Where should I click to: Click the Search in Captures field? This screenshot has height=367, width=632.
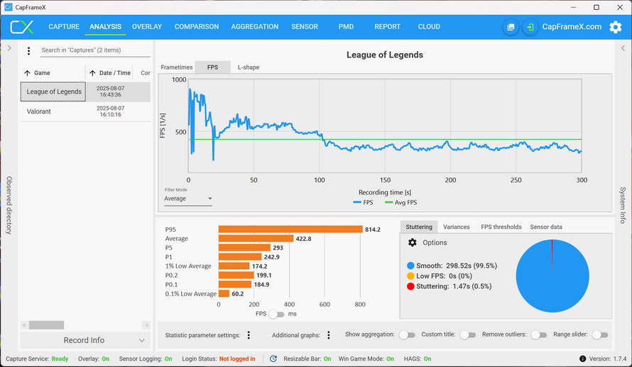(x=94, y=50)
